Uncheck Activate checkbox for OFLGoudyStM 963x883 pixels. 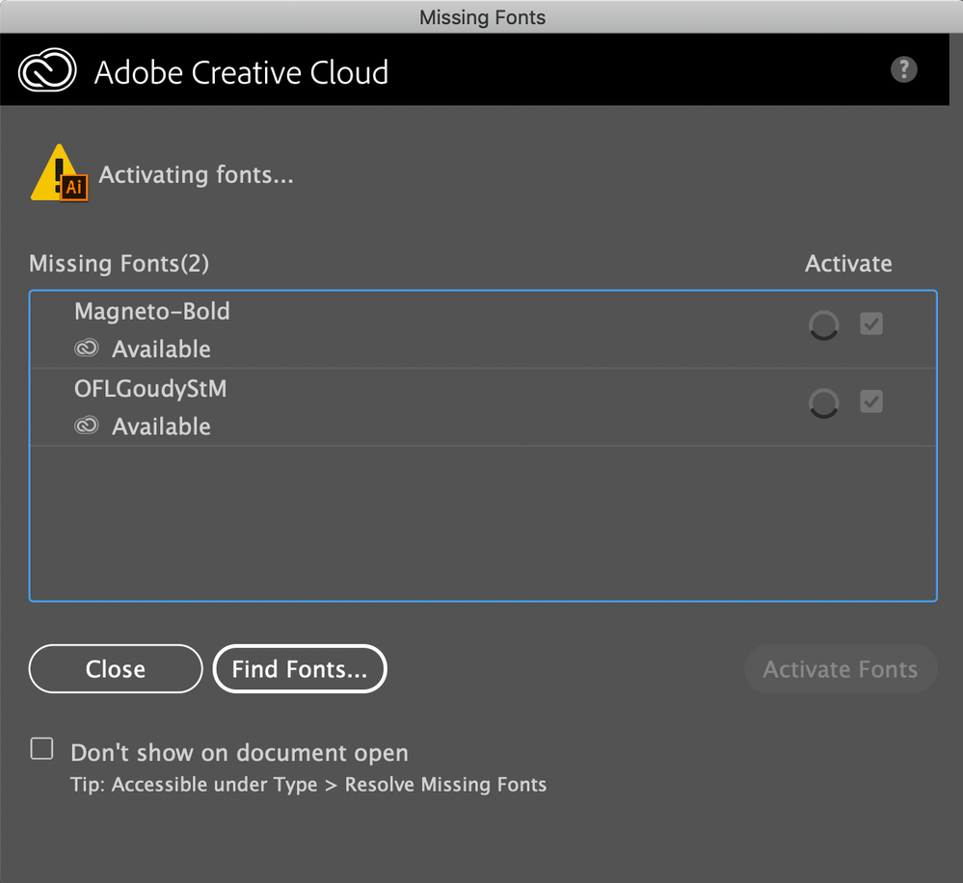click(x=871, y=402)
